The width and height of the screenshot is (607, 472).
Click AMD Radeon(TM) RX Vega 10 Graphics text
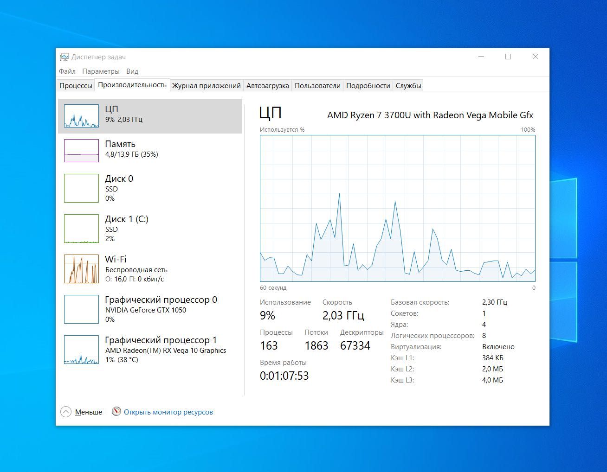[166, 350]
